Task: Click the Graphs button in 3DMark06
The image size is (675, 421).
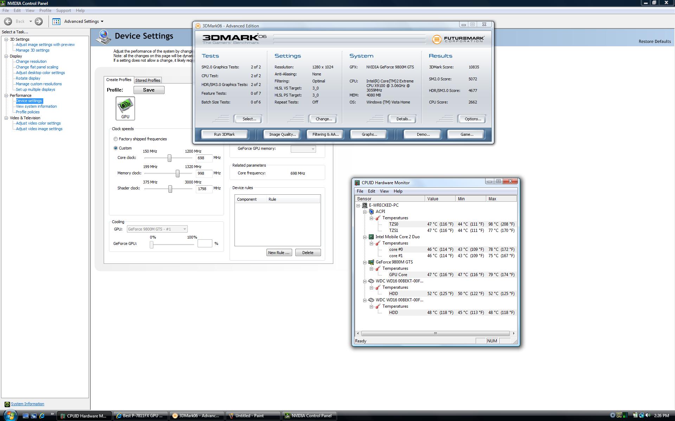Action: pyautogui.click(x=369, y=134)
